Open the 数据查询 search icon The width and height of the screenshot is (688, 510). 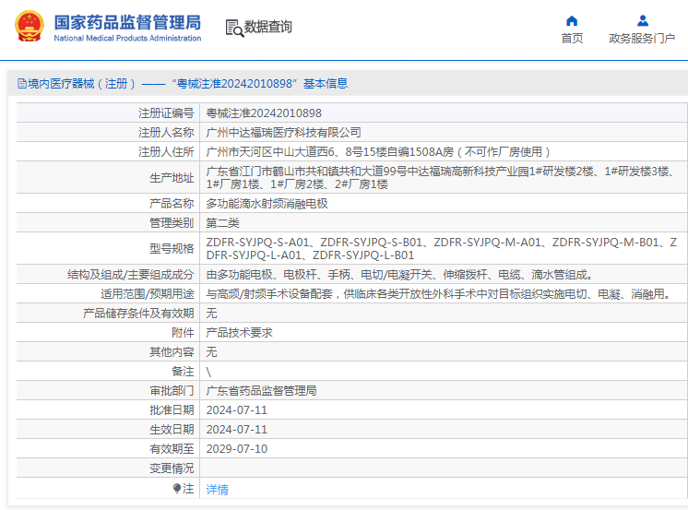click(234, 28)
